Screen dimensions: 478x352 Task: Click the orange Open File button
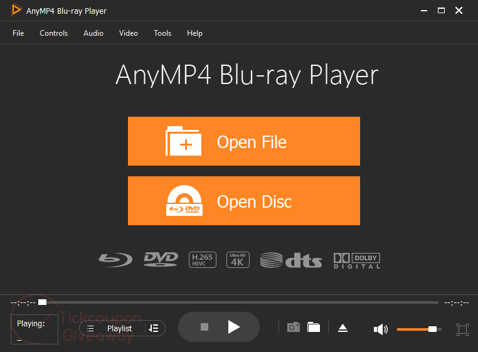[x=244, y=141]
